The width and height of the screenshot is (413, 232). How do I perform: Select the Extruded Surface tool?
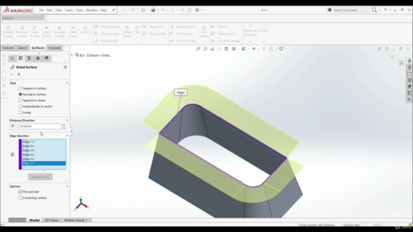tap(8, 32)
